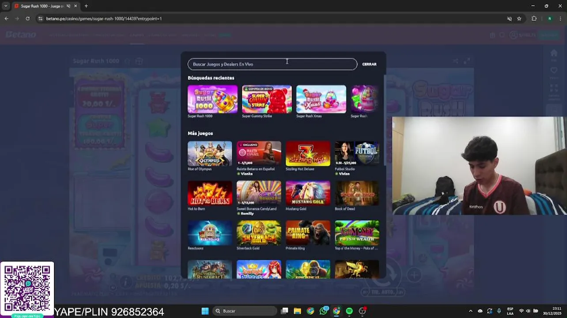The width and height of the screenshot is (567, 318).
Task: Mute the Sugar Rush 1000 tab audio icon
Action: pyautogui.click(x=68, y=6)
